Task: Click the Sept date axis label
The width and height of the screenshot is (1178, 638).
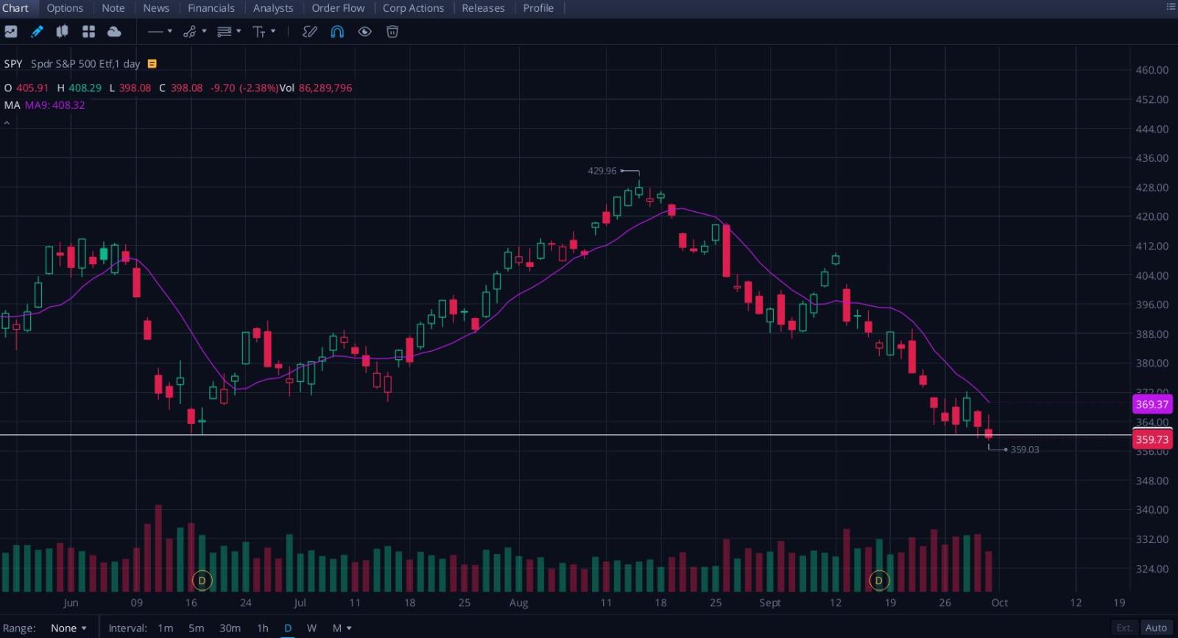Action: click(x=770, y=603)
